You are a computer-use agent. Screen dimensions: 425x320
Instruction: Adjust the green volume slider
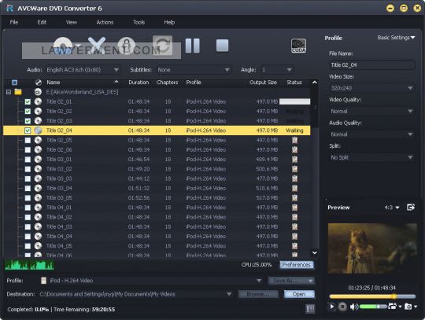click(373, 307)
